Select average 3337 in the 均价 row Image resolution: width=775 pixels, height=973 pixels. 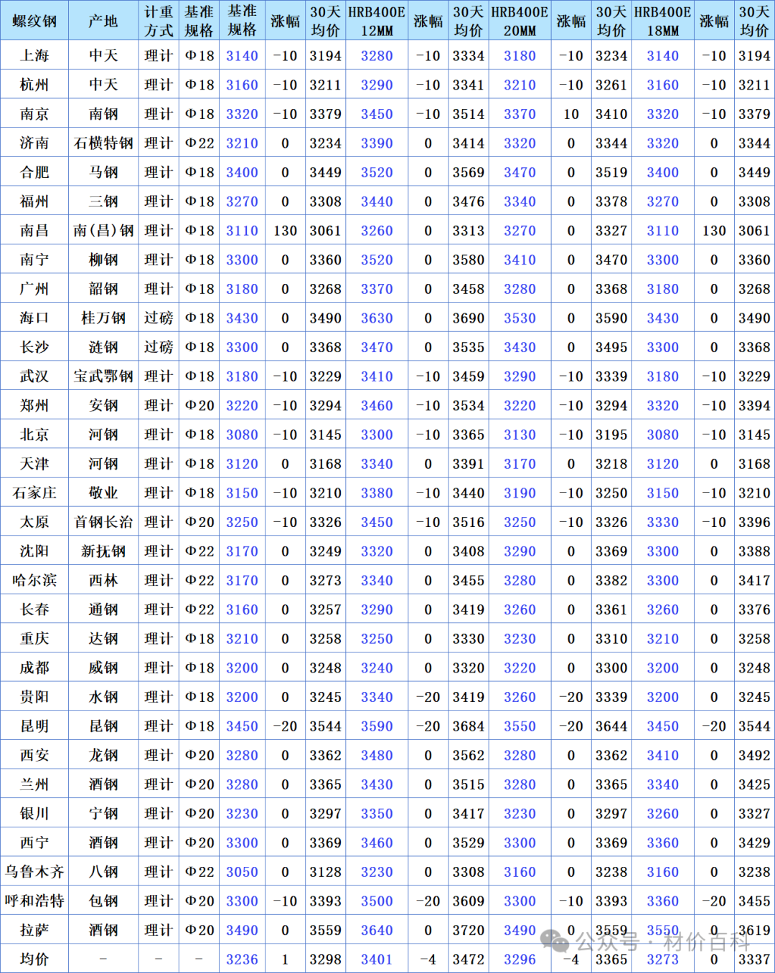(x=754, y=959)
